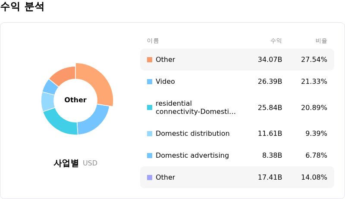
Task: Click the 이름 column header
Action: tap(153, 40)
